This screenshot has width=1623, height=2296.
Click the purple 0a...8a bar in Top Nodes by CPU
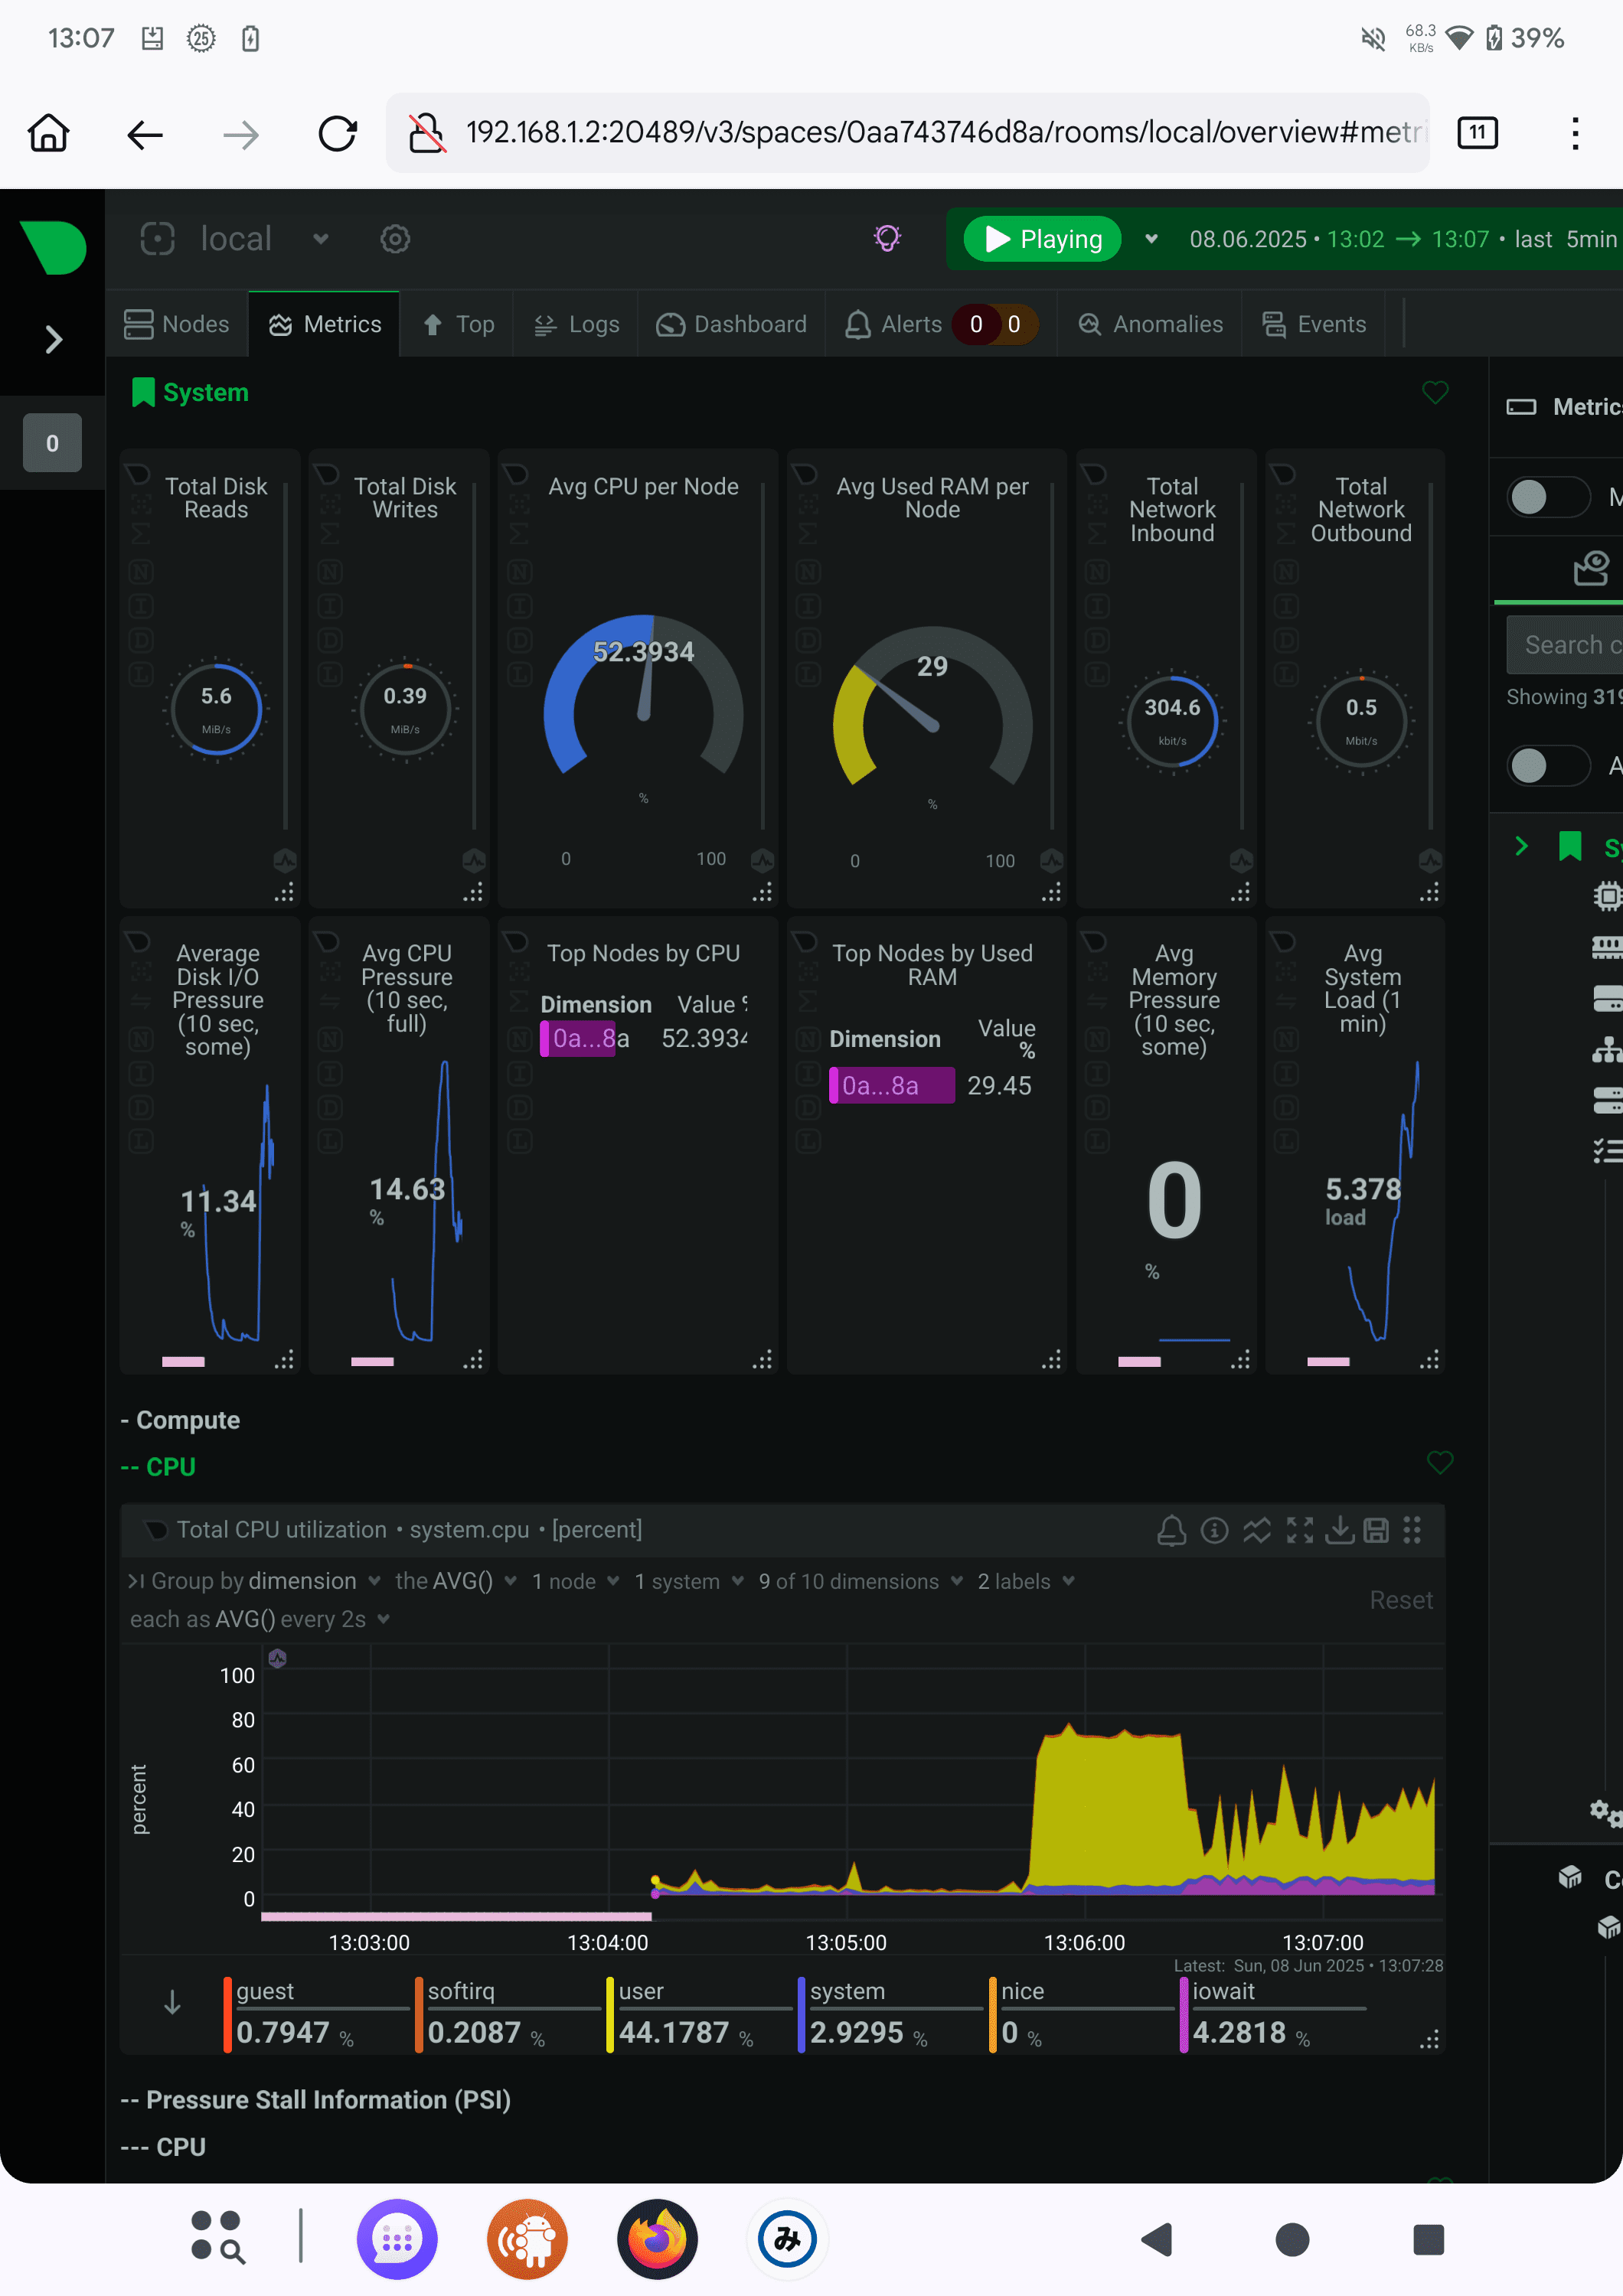[578, 1039]
